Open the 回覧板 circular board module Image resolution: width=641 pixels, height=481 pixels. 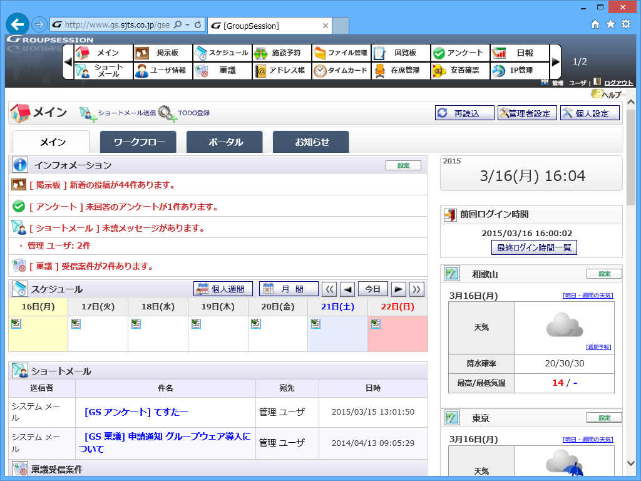[x=401, y=53]
